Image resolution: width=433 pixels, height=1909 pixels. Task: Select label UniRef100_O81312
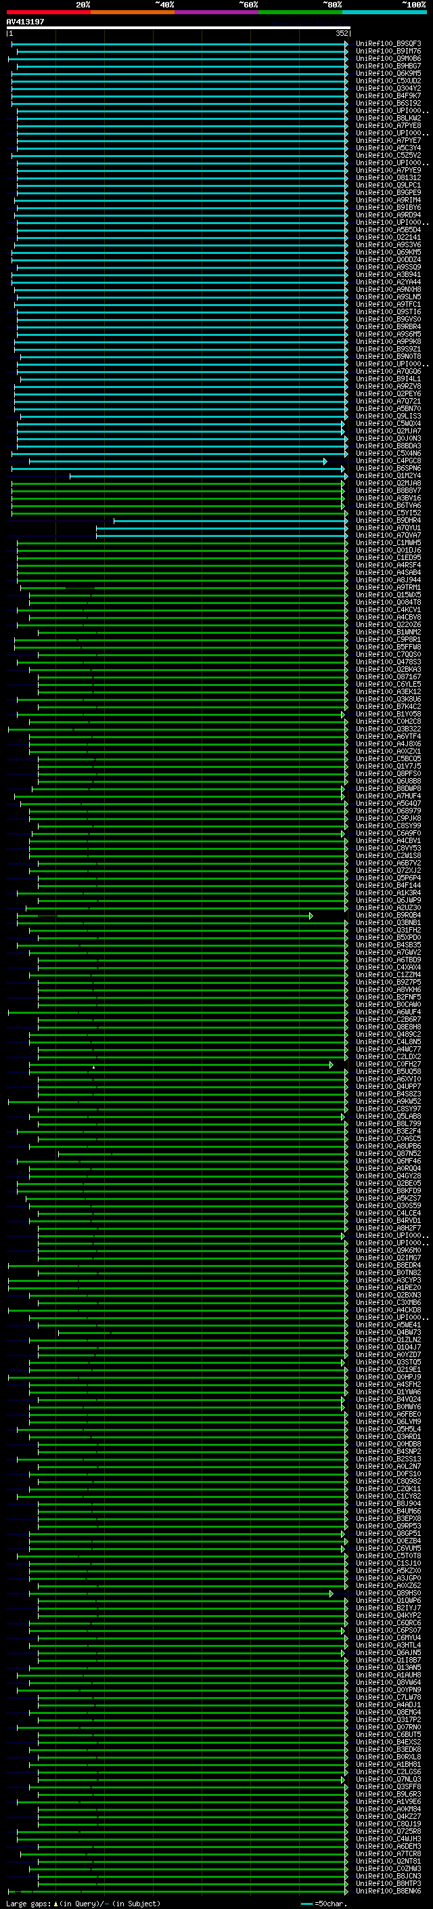click(388, 178)
